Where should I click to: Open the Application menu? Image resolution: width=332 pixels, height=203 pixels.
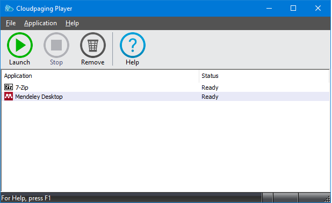40,23
